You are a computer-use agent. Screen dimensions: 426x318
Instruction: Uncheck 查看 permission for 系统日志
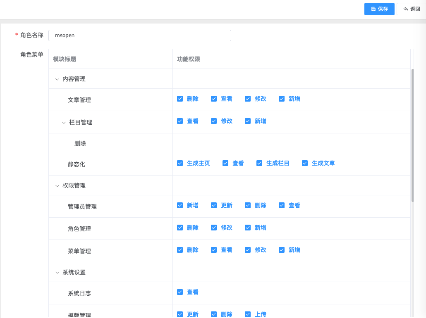click(x=180, y=292)
